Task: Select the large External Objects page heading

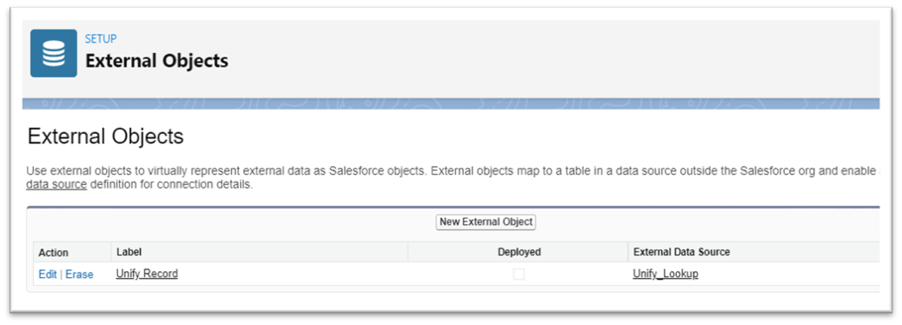Action: (x=105, y=136)
